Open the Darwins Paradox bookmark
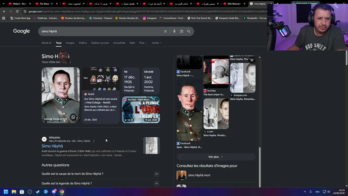This screenshot has width=348, height=196. [127, 18]
